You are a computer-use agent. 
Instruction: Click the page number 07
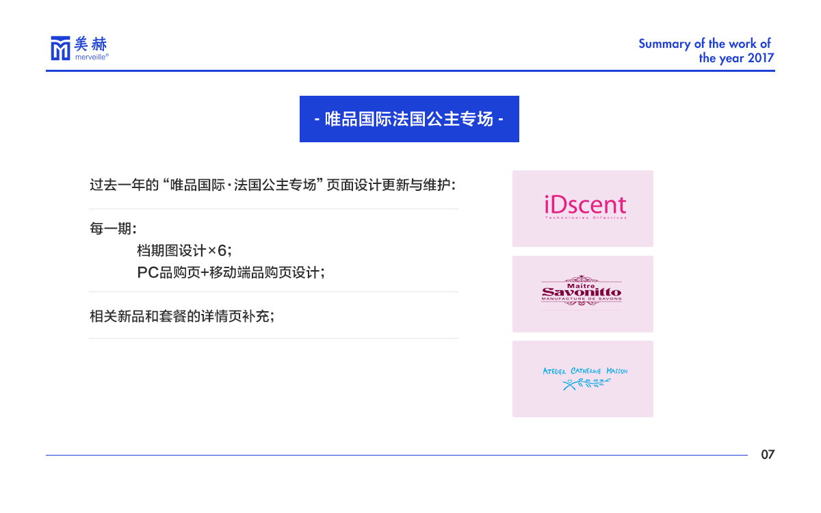tap(768, 455)
